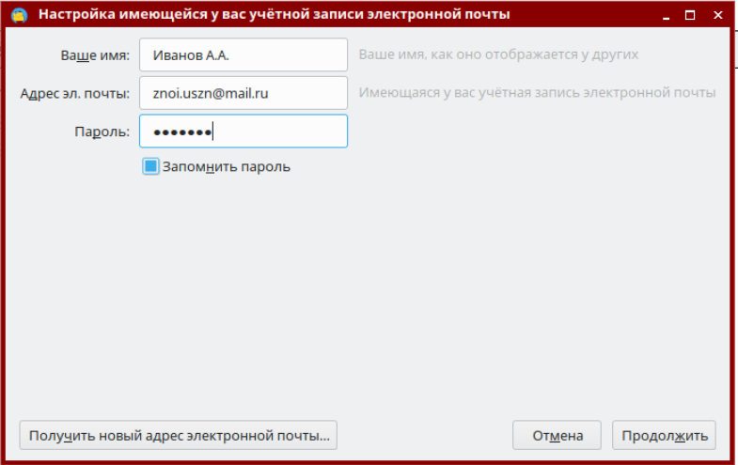Focus the Ваше имя input field

pyautogui.click(x=243, y=55)
